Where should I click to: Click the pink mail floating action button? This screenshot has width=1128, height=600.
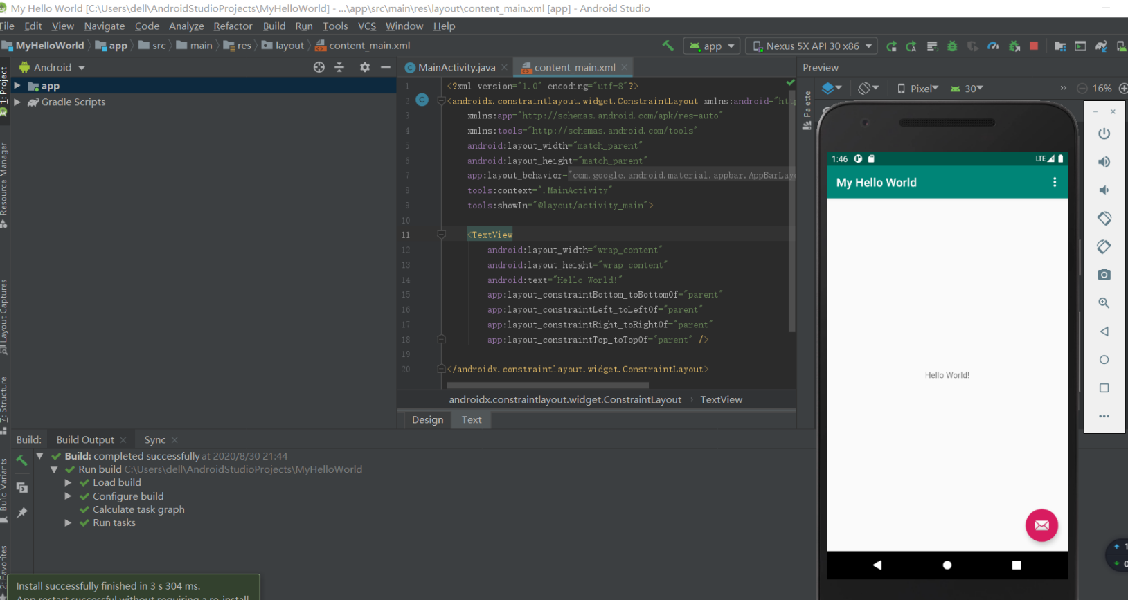(x=1041, y=525)
